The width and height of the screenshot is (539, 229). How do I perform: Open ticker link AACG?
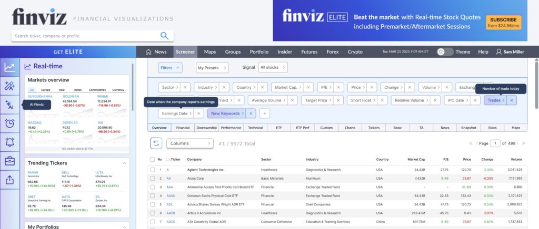(171, 222)
